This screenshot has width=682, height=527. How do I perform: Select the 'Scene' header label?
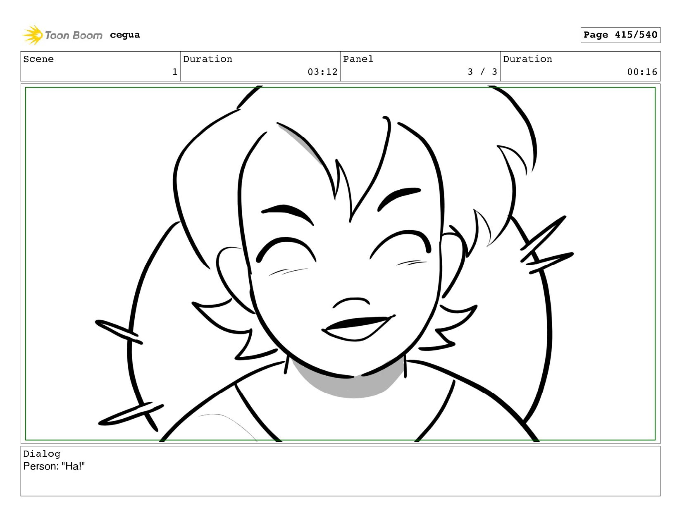point(38,59)
